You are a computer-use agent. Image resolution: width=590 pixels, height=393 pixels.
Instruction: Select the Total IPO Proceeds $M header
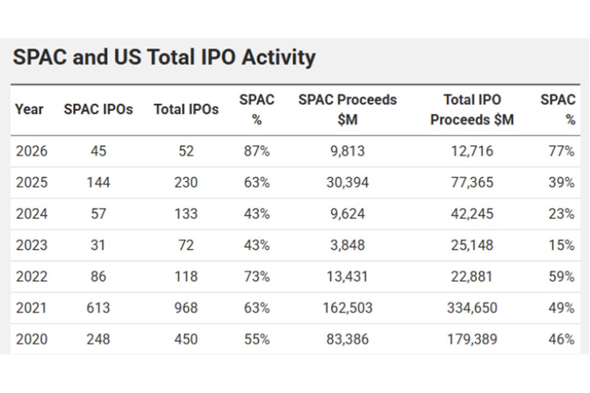coord(472,109)
